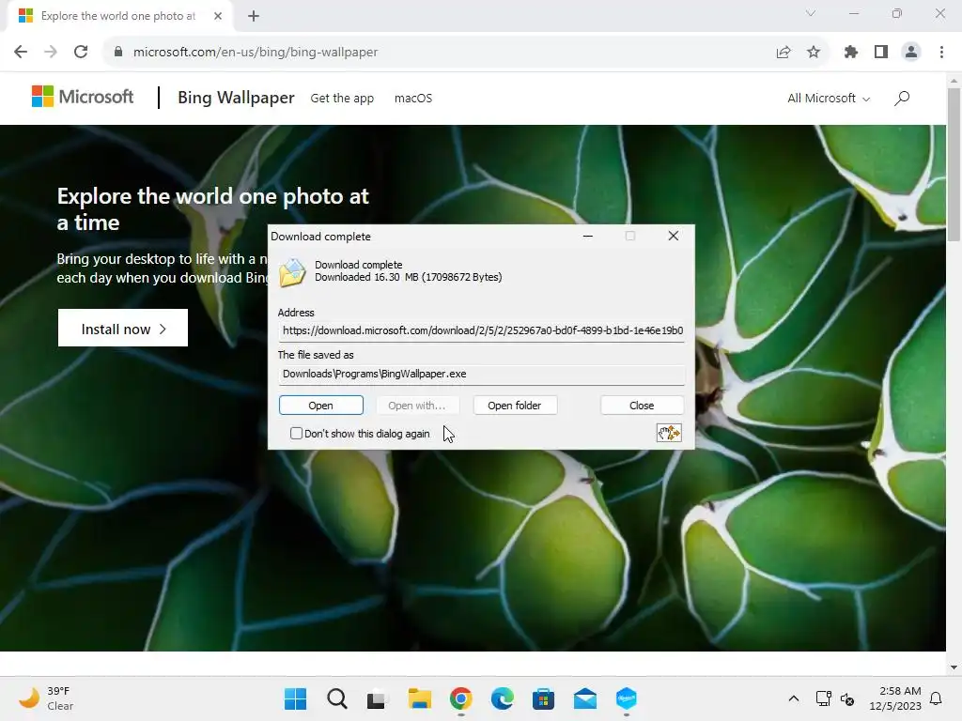Click the drag-and-drop hand icon in dialog
962x721 pixels.
669,433
